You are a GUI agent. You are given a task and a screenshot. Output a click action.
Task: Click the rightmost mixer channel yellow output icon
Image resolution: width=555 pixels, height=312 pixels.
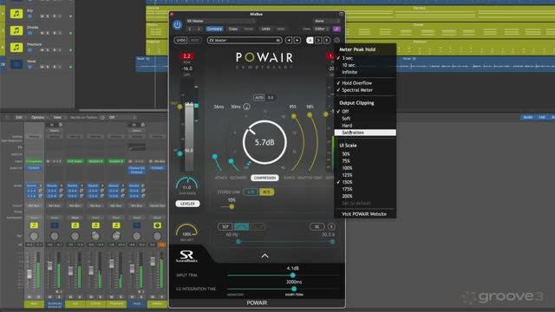tap(157, 225)
